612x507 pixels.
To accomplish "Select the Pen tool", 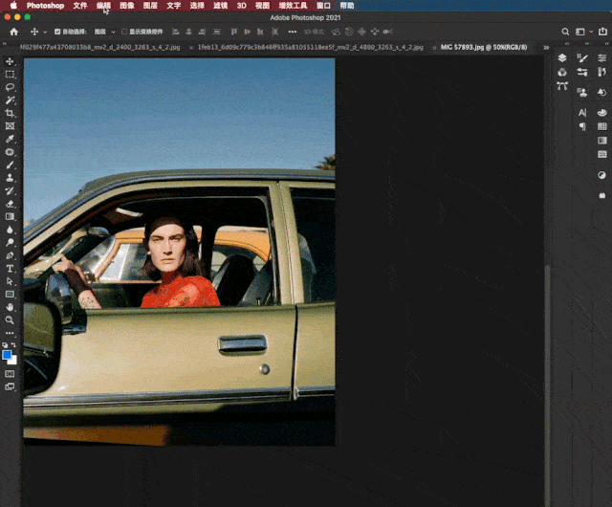I will click(10, 255).
